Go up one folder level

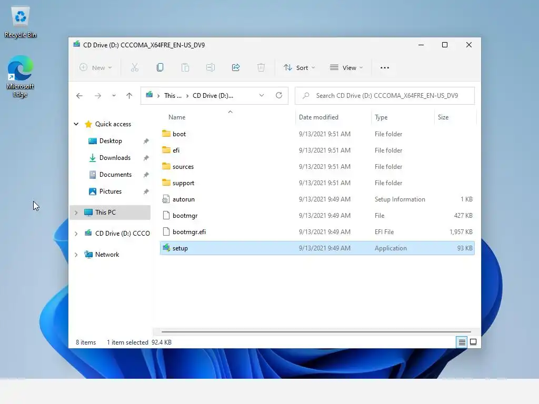(129, 96)
